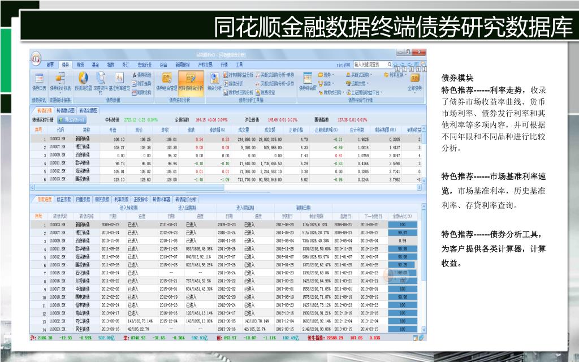Open the 转债余额图 tab
Image resolution: width=579 pixels, height=362 pixels.
pos(88,110)
